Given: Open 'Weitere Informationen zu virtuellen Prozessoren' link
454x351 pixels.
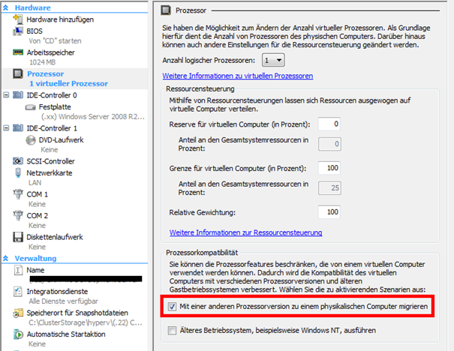Looking at the screenshot, I should click(x=238, y=76).
